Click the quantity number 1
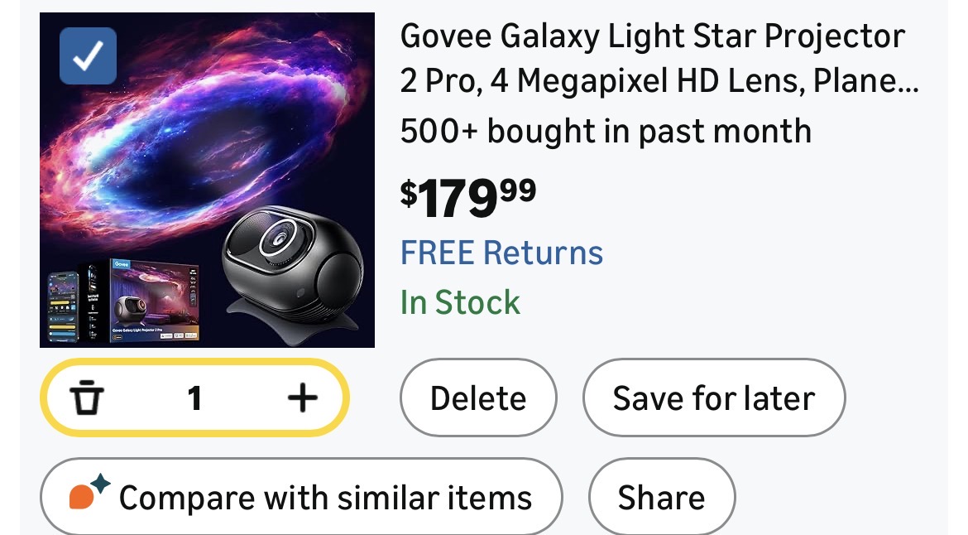This screenshot has height=535, width=968. click(x=194, y=399)
